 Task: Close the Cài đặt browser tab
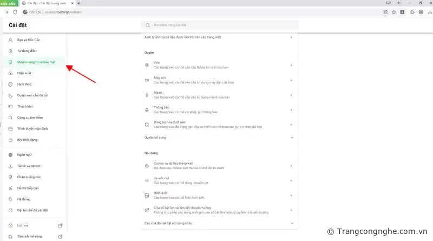73,3
